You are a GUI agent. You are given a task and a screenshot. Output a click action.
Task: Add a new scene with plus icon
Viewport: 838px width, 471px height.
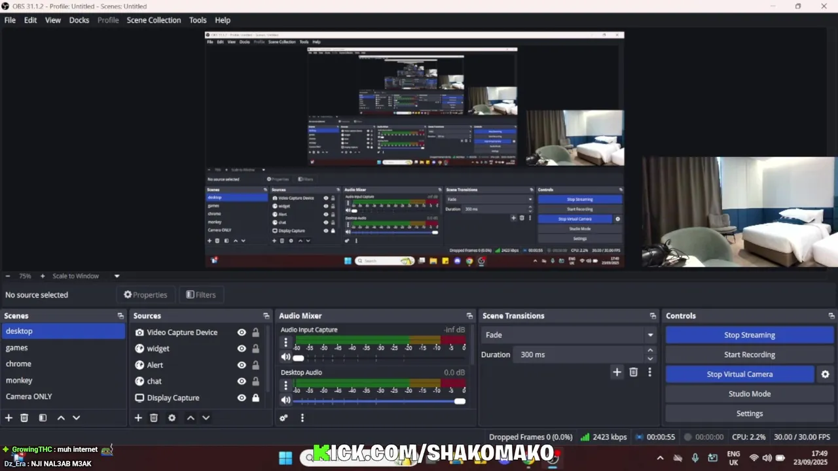click(x=9, y=418)
